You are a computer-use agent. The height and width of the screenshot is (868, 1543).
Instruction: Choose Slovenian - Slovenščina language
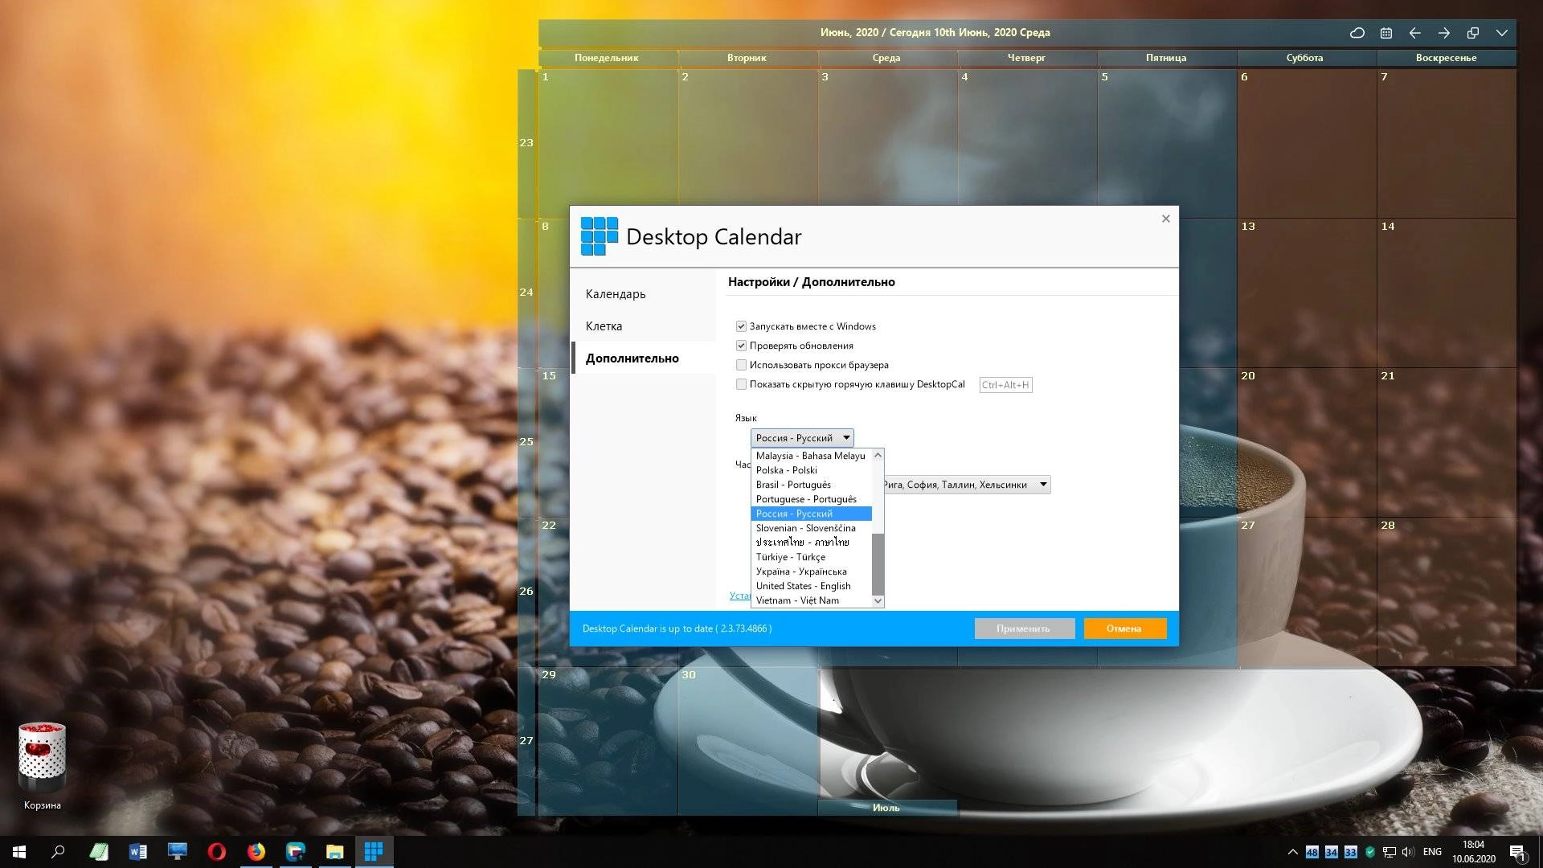(x=811, y=528)
